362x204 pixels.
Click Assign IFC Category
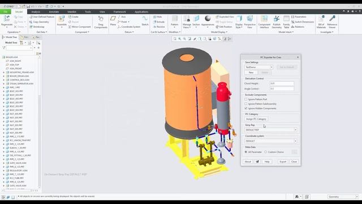(256, 119)
